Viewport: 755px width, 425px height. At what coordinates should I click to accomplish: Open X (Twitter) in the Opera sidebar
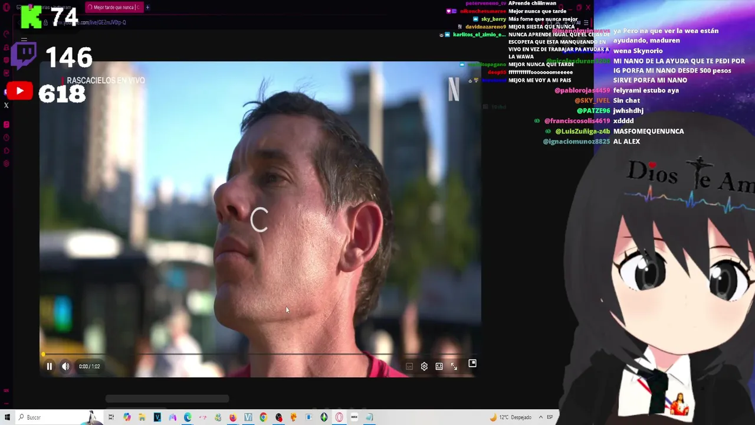pyautogui.click(x=6, y=106)
